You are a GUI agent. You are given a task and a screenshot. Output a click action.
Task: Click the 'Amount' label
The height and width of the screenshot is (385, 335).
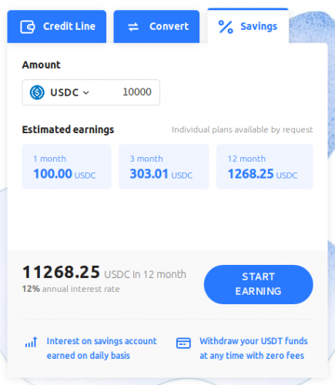(x=42, y=65)
